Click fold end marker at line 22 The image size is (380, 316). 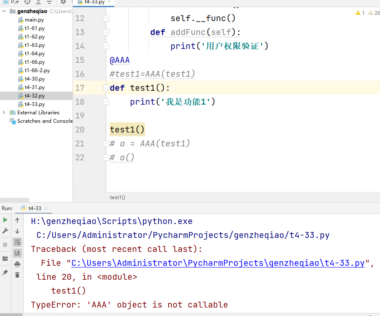[x=106, y=158]
